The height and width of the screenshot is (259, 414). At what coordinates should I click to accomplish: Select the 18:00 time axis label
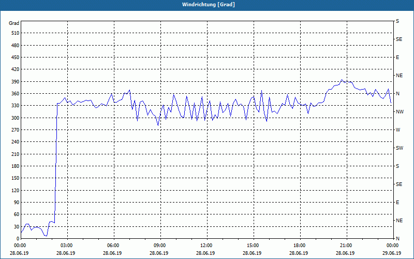299,245
